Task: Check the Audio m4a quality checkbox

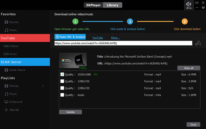Action: (62, 95)
